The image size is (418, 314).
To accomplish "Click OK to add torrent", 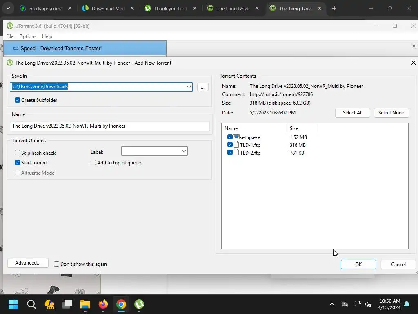I will (358, 265).
